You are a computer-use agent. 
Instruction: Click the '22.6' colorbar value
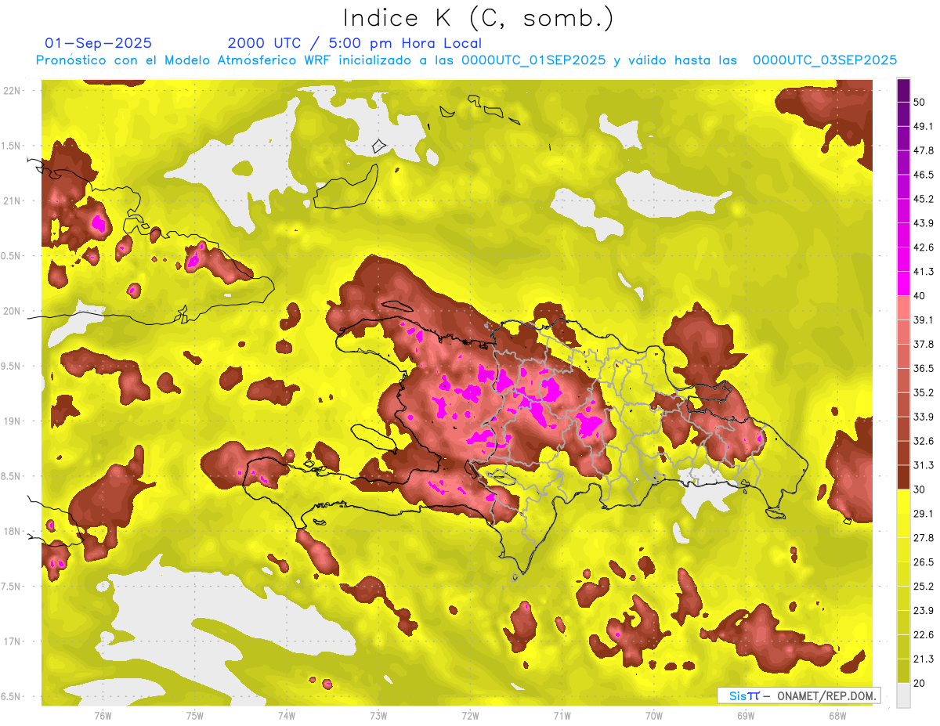pos(924,635)
